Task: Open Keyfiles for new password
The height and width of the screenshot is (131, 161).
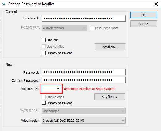Action: (x=110, y=97)
